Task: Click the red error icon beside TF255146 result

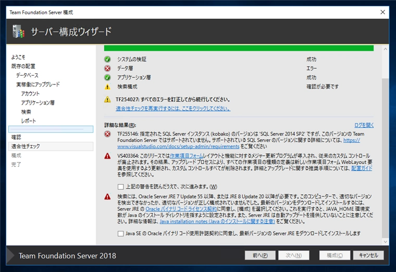Action: (x=107, y=134)
